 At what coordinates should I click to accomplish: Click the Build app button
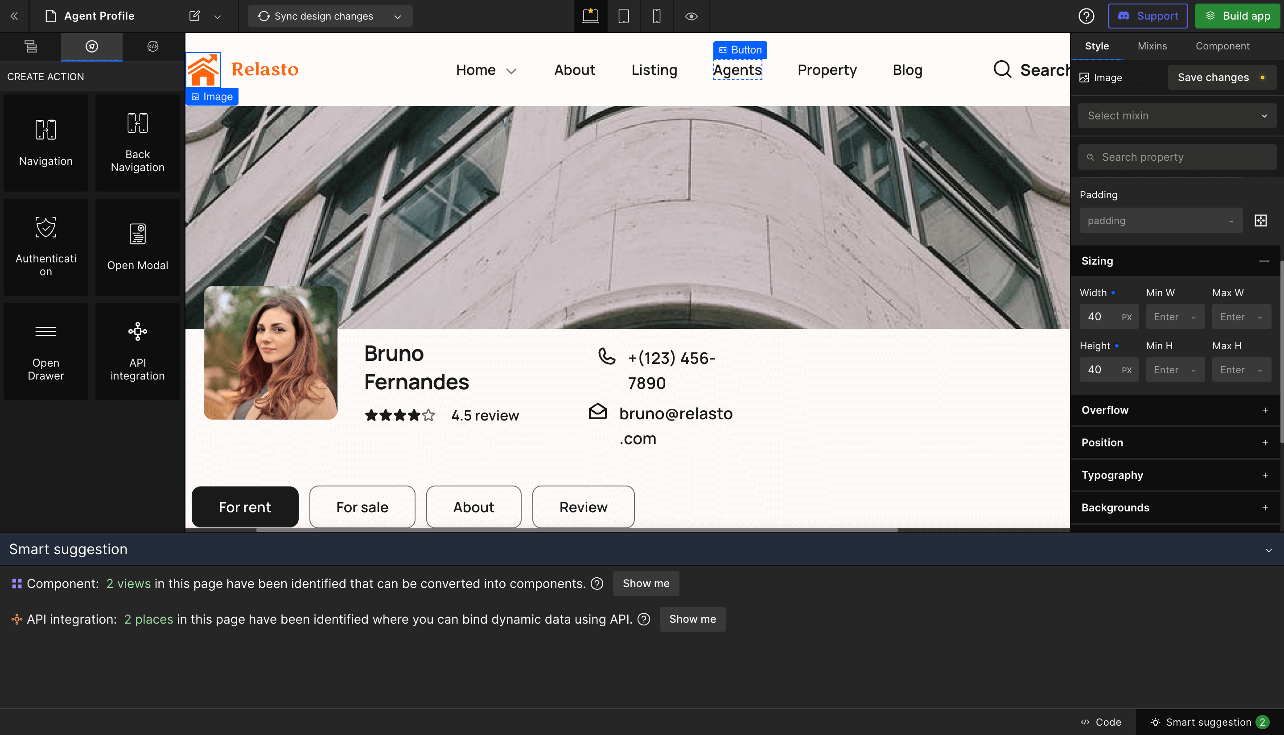tap(1237, 16)
